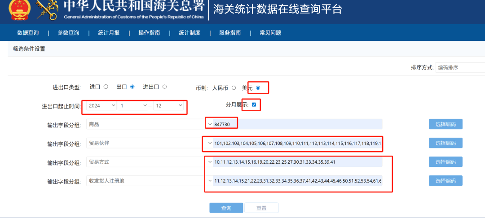Click the 进出口类型 label
485x218 pixels.
[x=66, y=88]
